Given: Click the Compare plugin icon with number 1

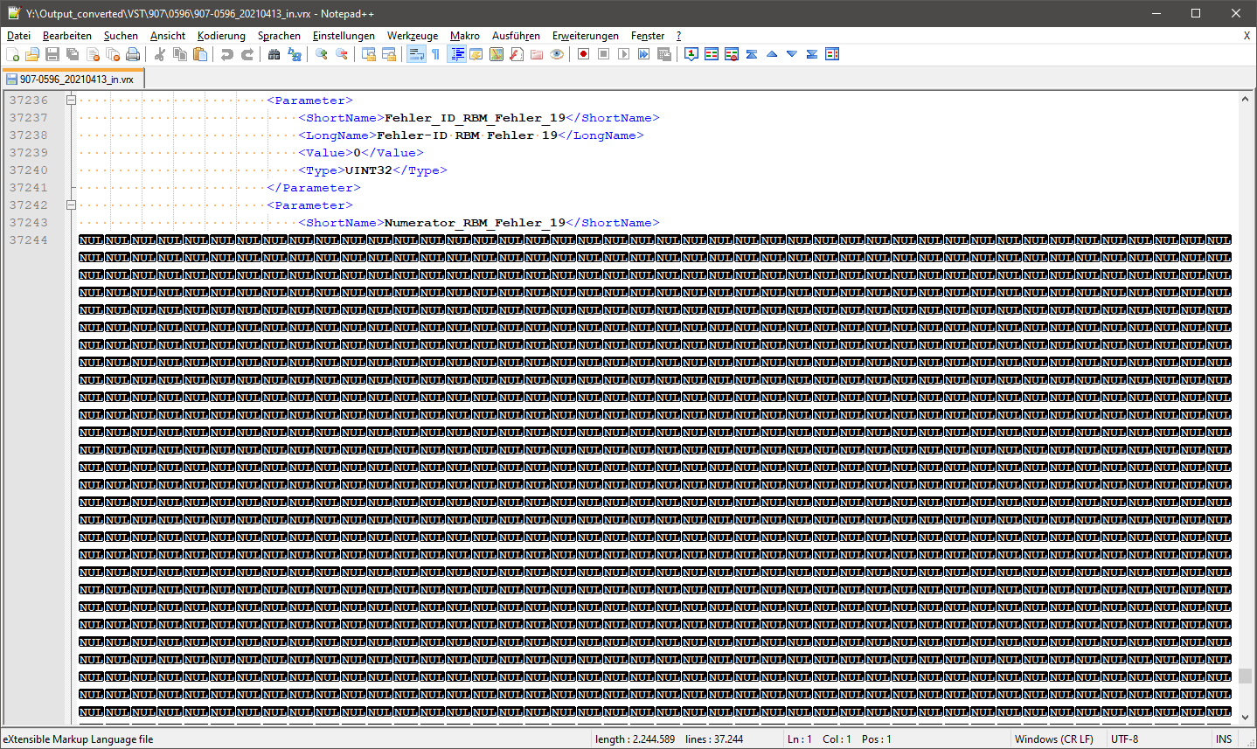Looking at the screenshot, I should (691, 54).
